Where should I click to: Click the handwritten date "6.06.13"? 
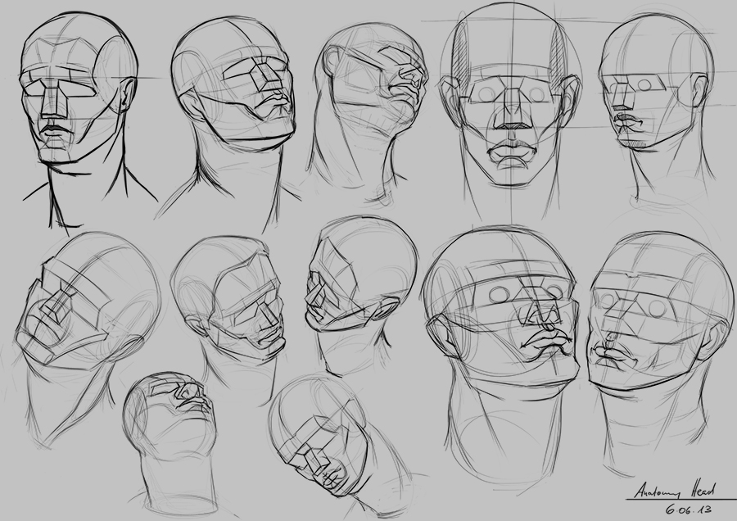coord(687,509)
